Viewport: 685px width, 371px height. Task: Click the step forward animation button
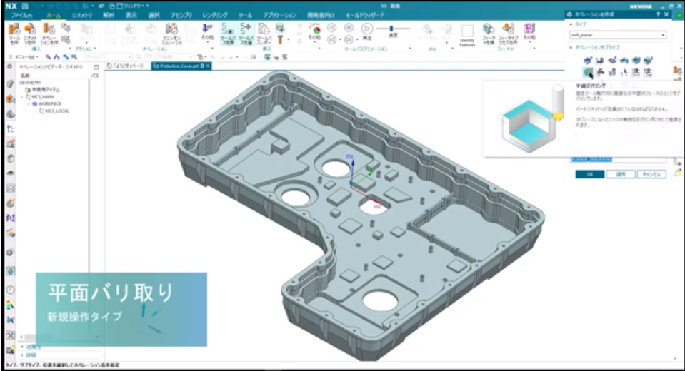pos(349,39)
